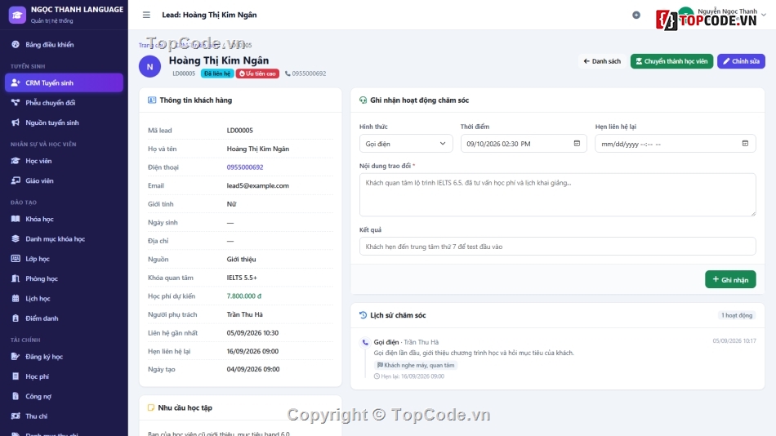Click the Chỉnh sửa edit button
The width and height of the screenshot is (776, 436).
(x=741, y=61)
